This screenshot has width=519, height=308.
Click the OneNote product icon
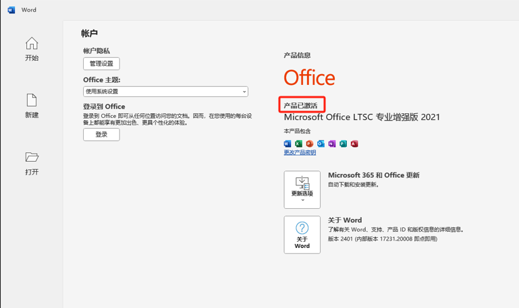pyautogui.click(x=332, y=144)
